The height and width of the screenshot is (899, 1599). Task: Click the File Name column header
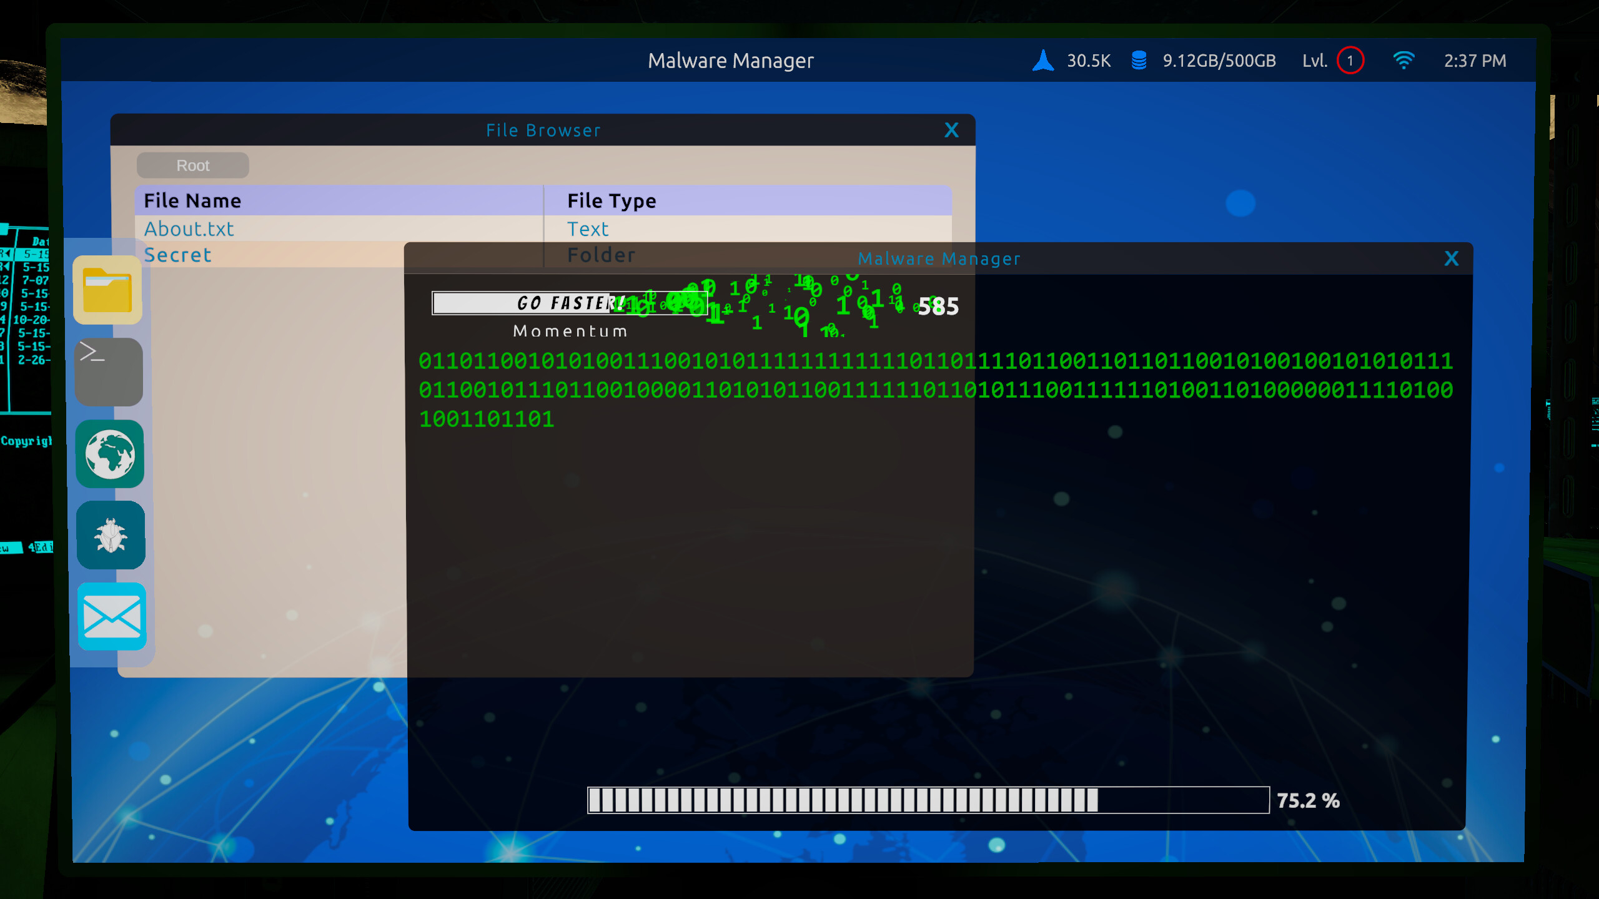pyautogui.click(x=192, y=200)
